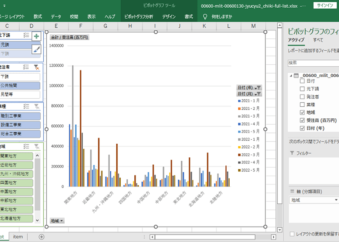Open the Quick Access Toolbar customize dropdown
The image size is (339, 242).
pos(4,6)
